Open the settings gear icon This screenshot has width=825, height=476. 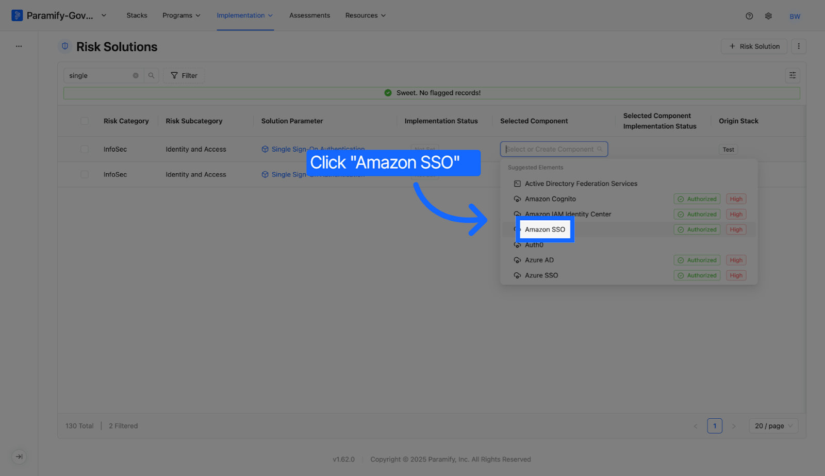[x=768, y=16]
